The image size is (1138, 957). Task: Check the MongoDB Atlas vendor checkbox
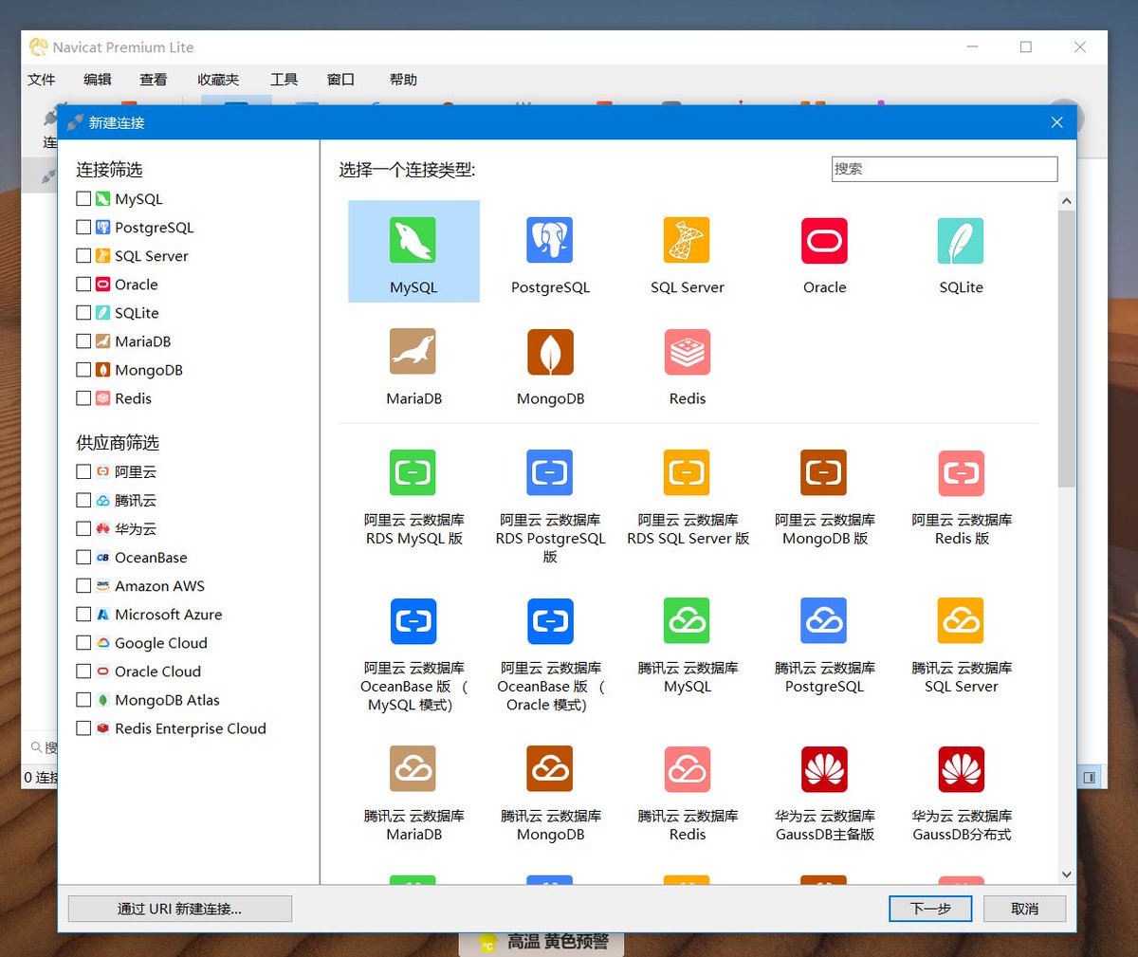click(x=83, y=700)
